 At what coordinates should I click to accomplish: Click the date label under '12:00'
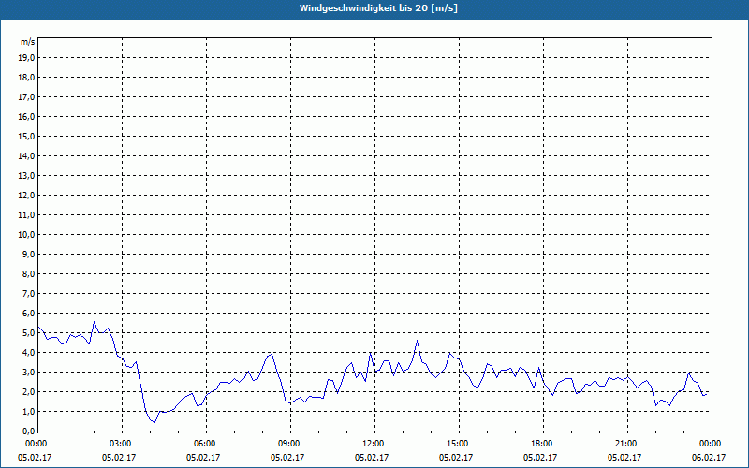372,457
